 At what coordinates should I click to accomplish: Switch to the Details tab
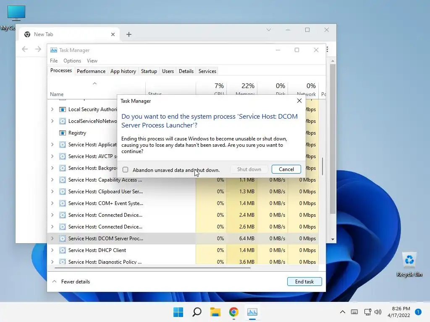[x=186, y=71]
